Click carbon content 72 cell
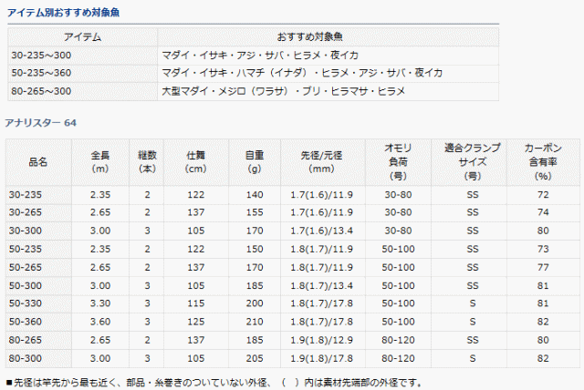 (x=543, y=195)
